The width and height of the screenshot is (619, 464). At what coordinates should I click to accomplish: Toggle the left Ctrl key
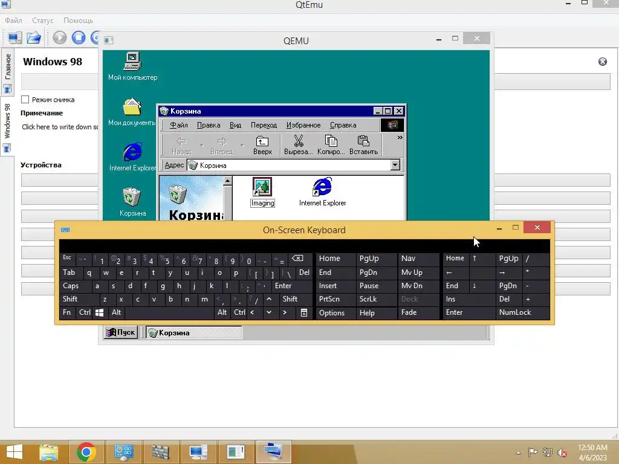85,312
